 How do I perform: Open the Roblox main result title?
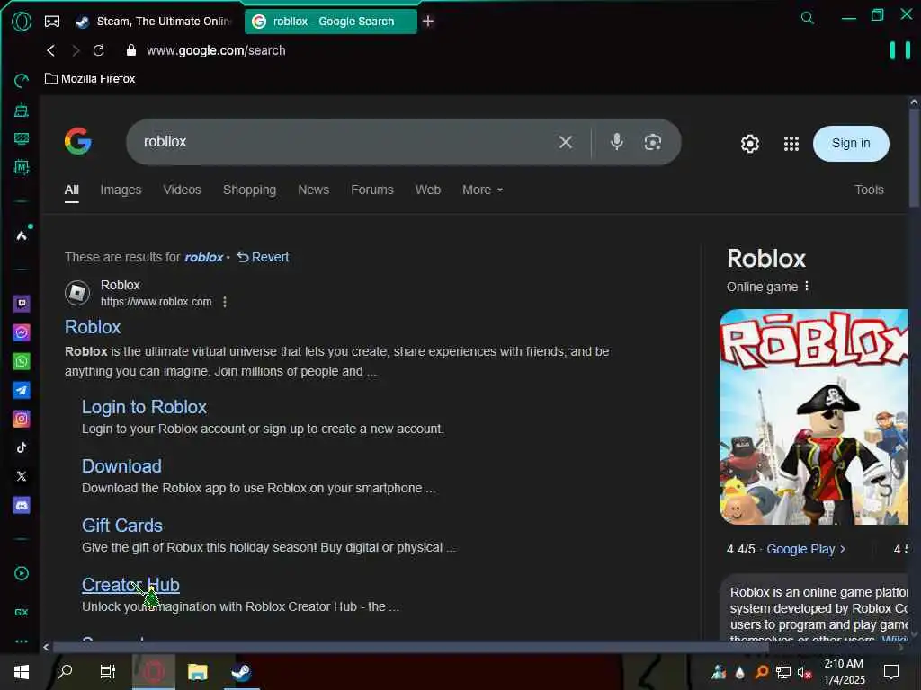click(x=93, y=327)
